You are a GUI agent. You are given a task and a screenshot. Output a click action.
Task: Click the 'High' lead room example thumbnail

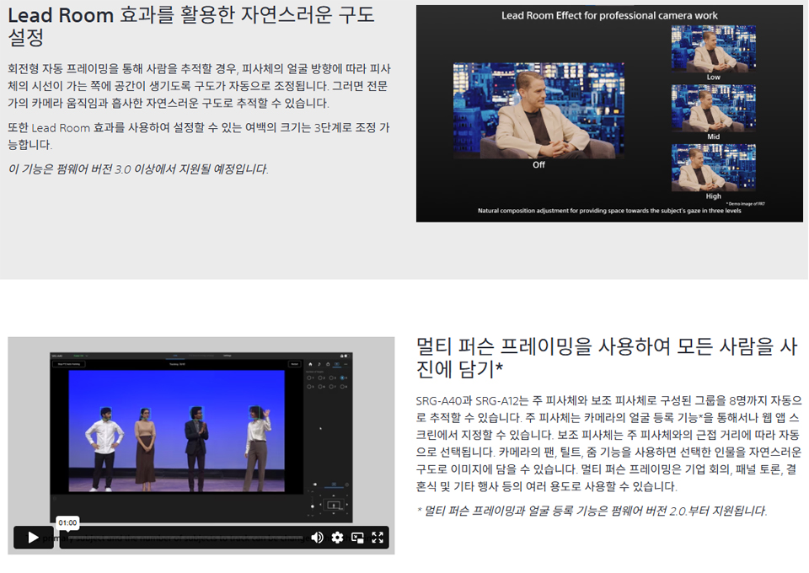713,168
